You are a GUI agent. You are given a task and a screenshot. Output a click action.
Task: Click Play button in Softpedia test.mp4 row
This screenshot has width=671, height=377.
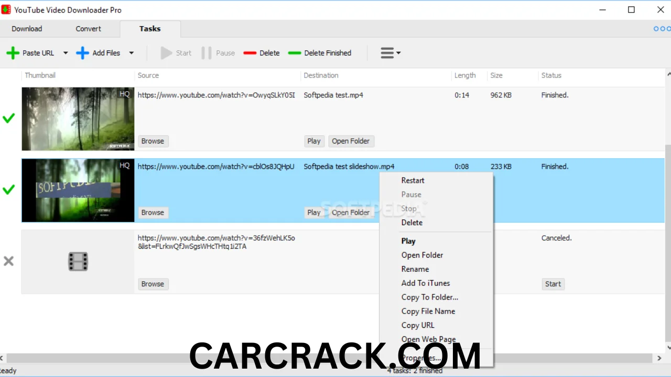[314, 141]
